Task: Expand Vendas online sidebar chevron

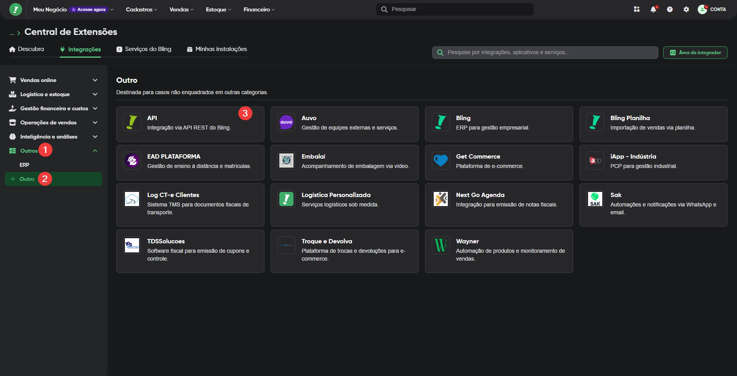Action: click(95, 80)
